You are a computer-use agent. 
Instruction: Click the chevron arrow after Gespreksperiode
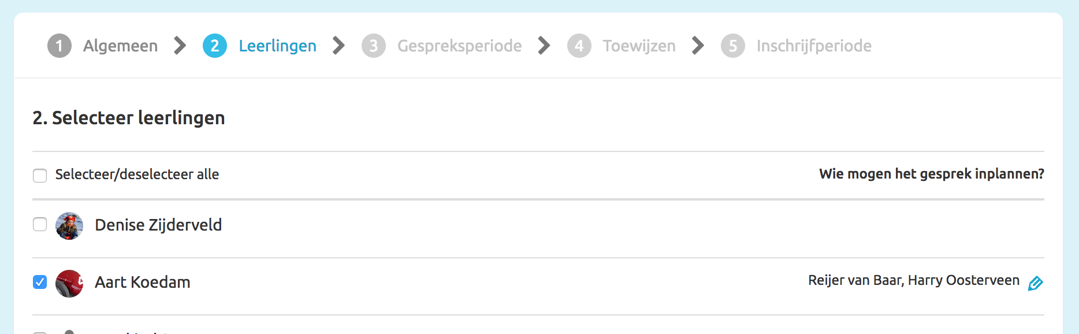pyautogui.click(x=544, y=46)
